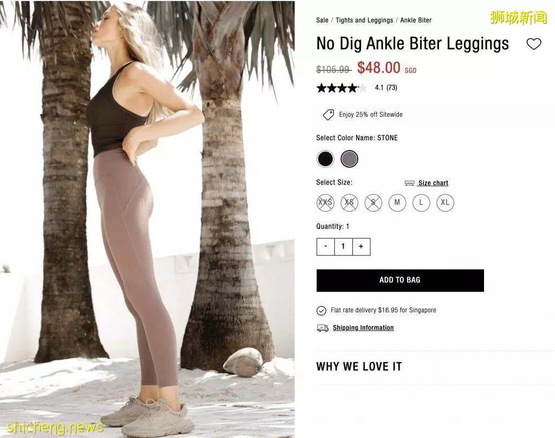Click the size chart ruler icon
This screenshot has width=555, height=438.
click(x=410, y=183)
